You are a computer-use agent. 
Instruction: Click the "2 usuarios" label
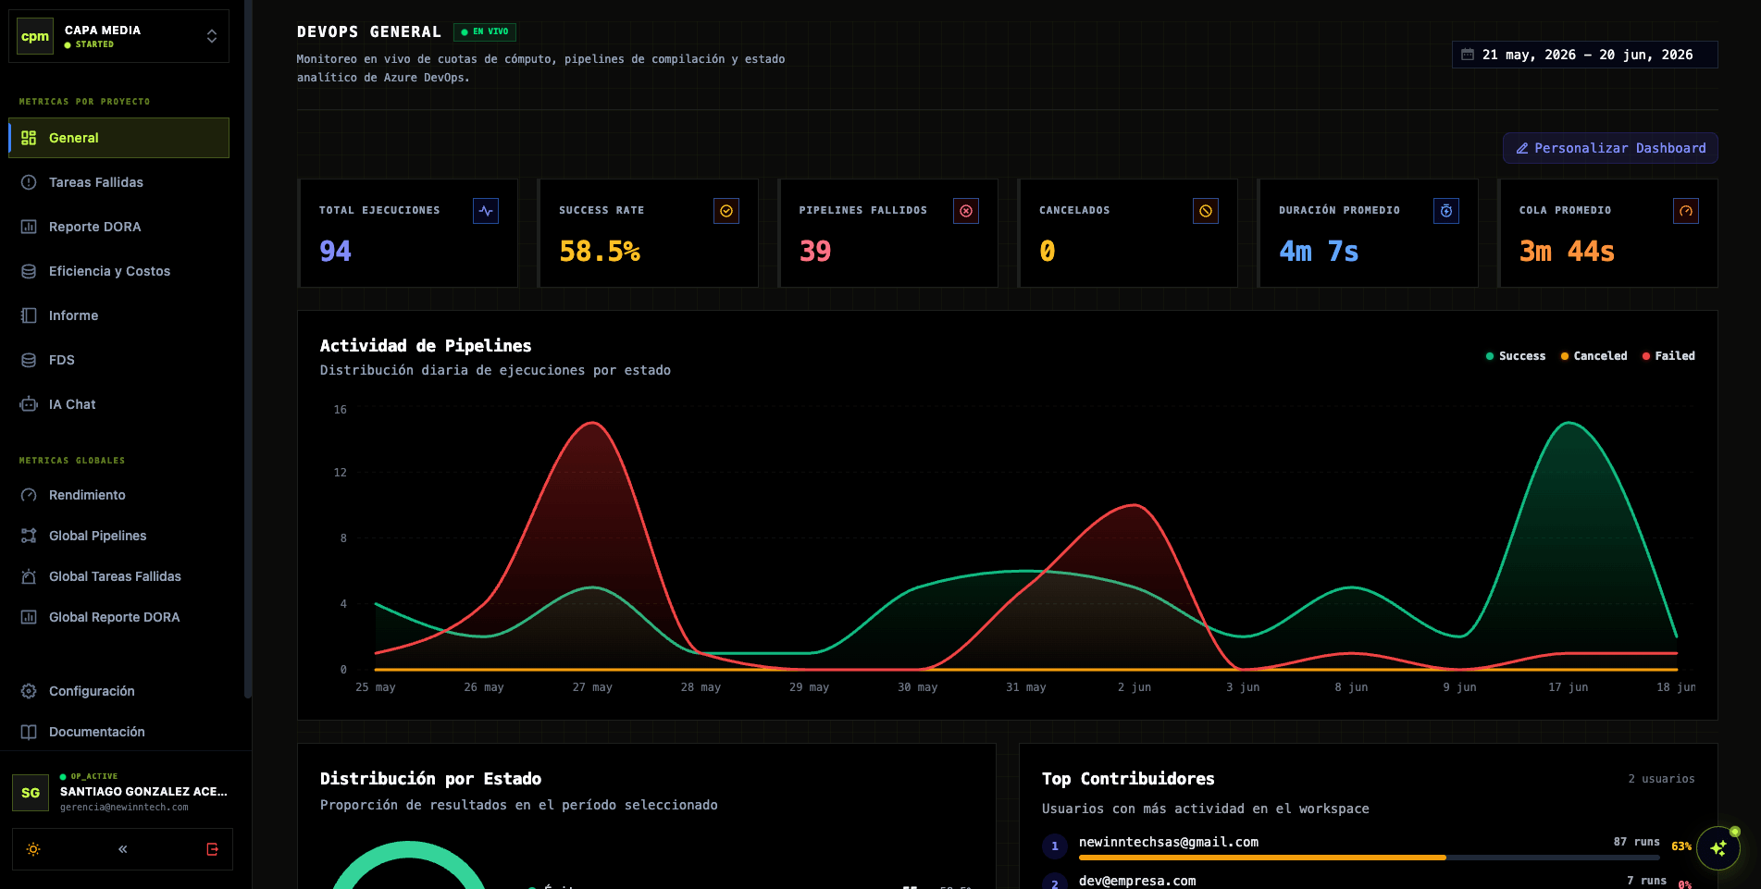tap(1661, 779)
